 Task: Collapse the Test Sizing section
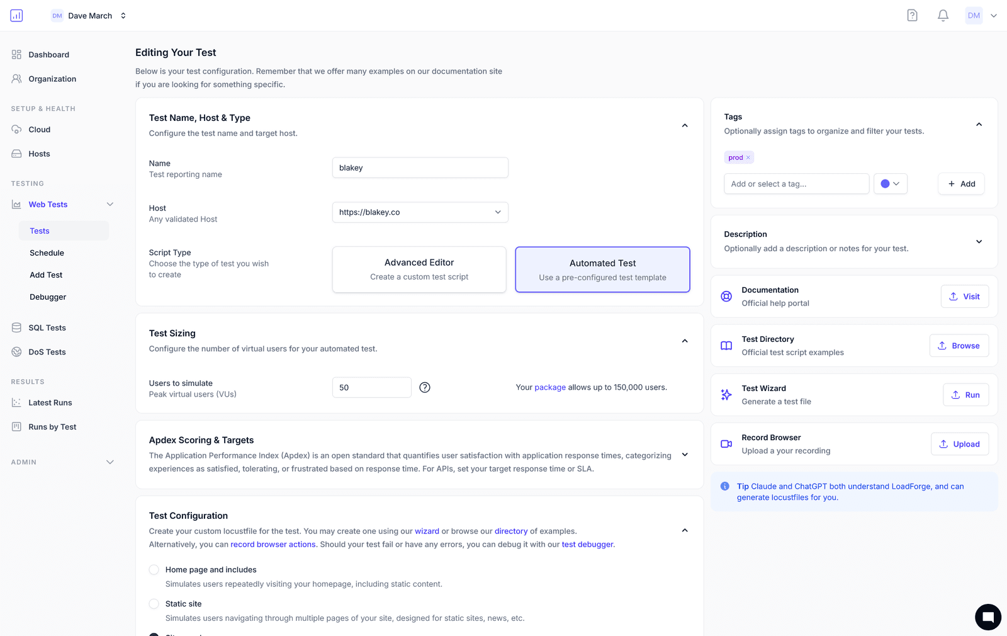pyautogui.click(x=684, y=341)
